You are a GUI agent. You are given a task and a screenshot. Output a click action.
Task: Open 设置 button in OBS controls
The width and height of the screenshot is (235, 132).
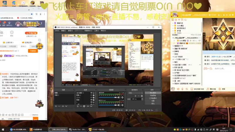pos(153,101)
